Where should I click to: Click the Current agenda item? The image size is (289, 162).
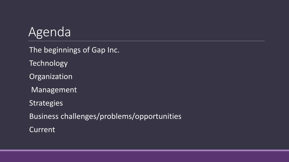coord(42,130)
